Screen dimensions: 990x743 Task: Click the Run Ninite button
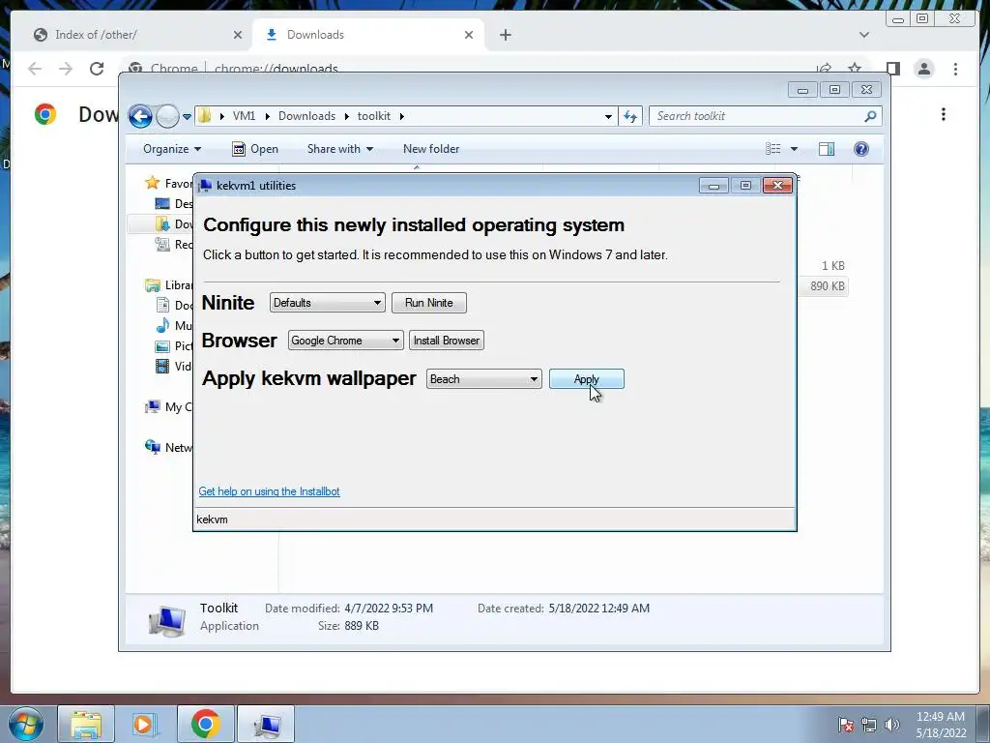click(428, 303)
